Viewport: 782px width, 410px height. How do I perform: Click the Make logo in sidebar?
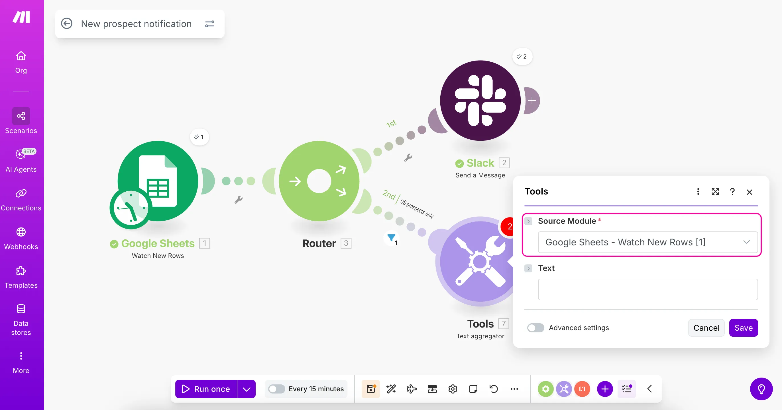(x=21, y=17)
